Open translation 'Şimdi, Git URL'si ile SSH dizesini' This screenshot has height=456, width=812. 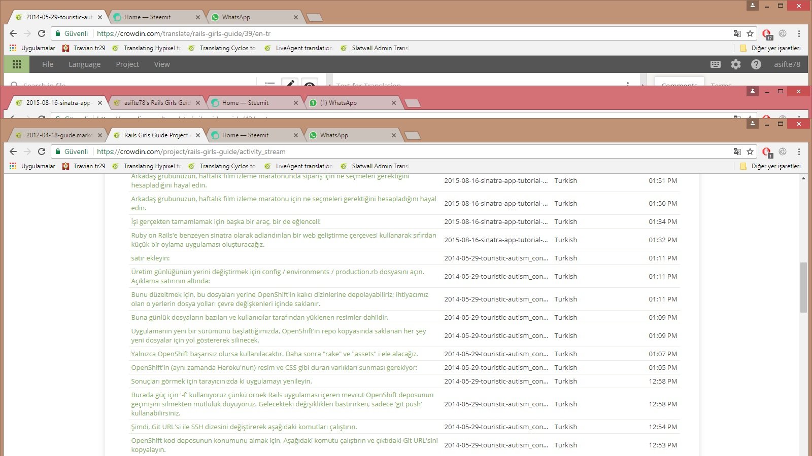tap(244, 427)
